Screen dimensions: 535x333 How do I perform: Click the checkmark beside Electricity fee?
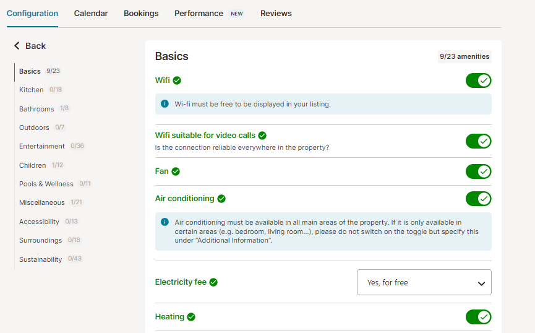(x=213, y=282)
